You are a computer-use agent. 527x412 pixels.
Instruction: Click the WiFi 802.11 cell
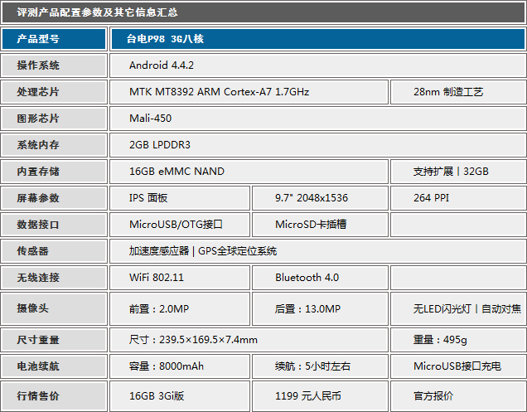(x=180, y=278)
